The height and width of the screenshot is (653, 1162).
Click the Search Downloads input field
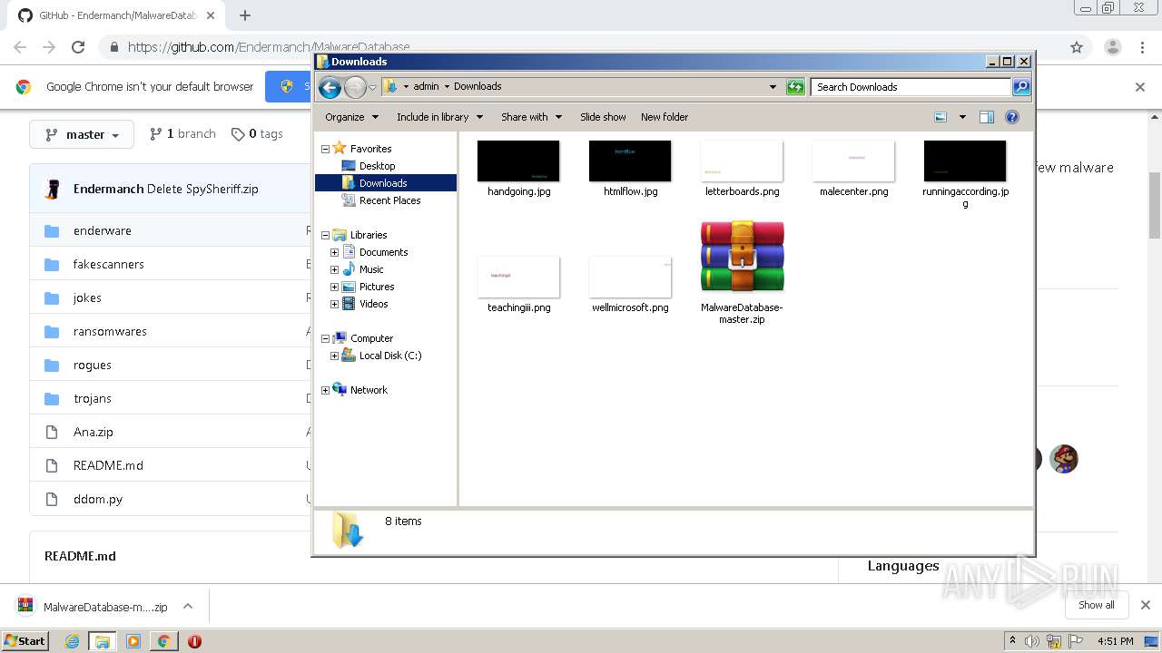point(911,87)
